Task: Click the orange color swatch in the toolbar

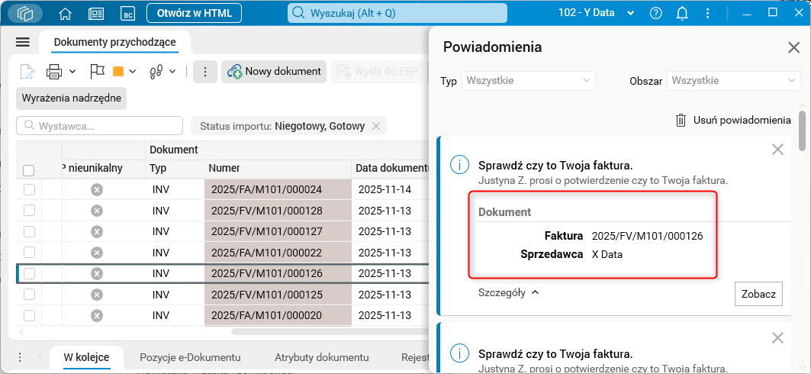Action: coord(118,72)
